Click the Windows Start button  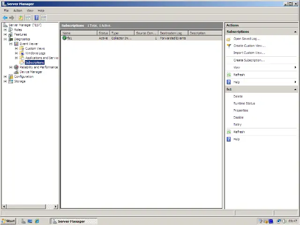pyautogui.click(x=8, y=221)
